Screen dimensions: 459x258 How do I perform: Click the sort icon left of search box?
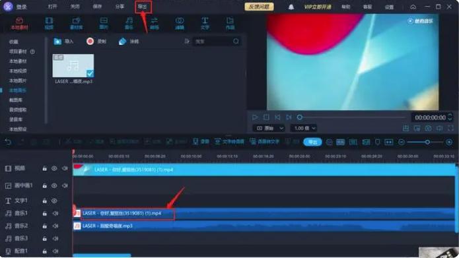187,42
